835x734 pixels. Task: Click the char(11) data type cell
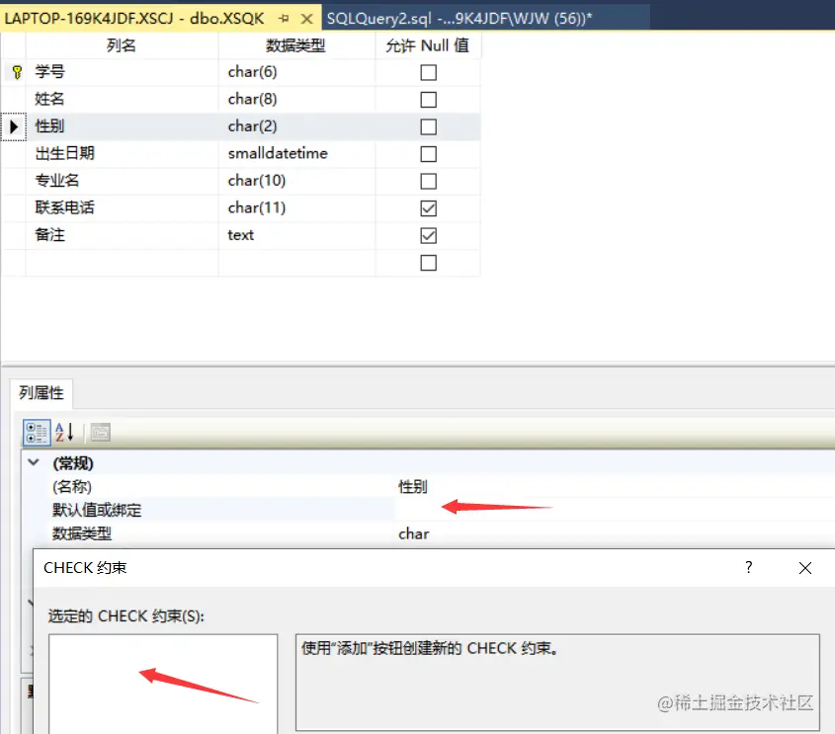click(296, 207)
